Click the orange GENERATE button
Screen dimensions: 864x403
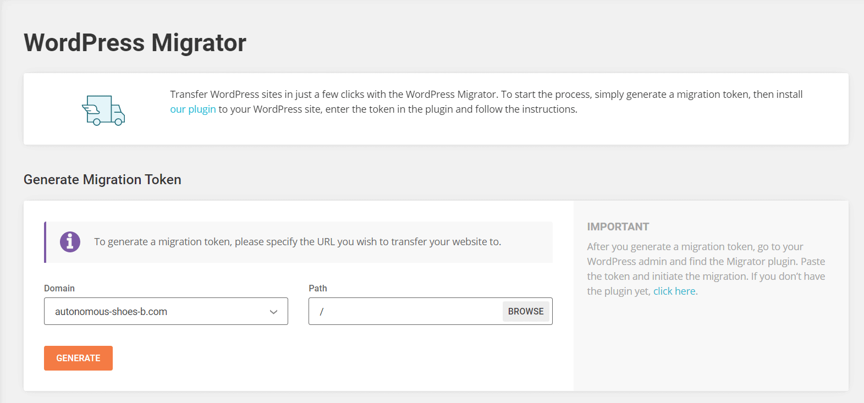coord(78,358)
